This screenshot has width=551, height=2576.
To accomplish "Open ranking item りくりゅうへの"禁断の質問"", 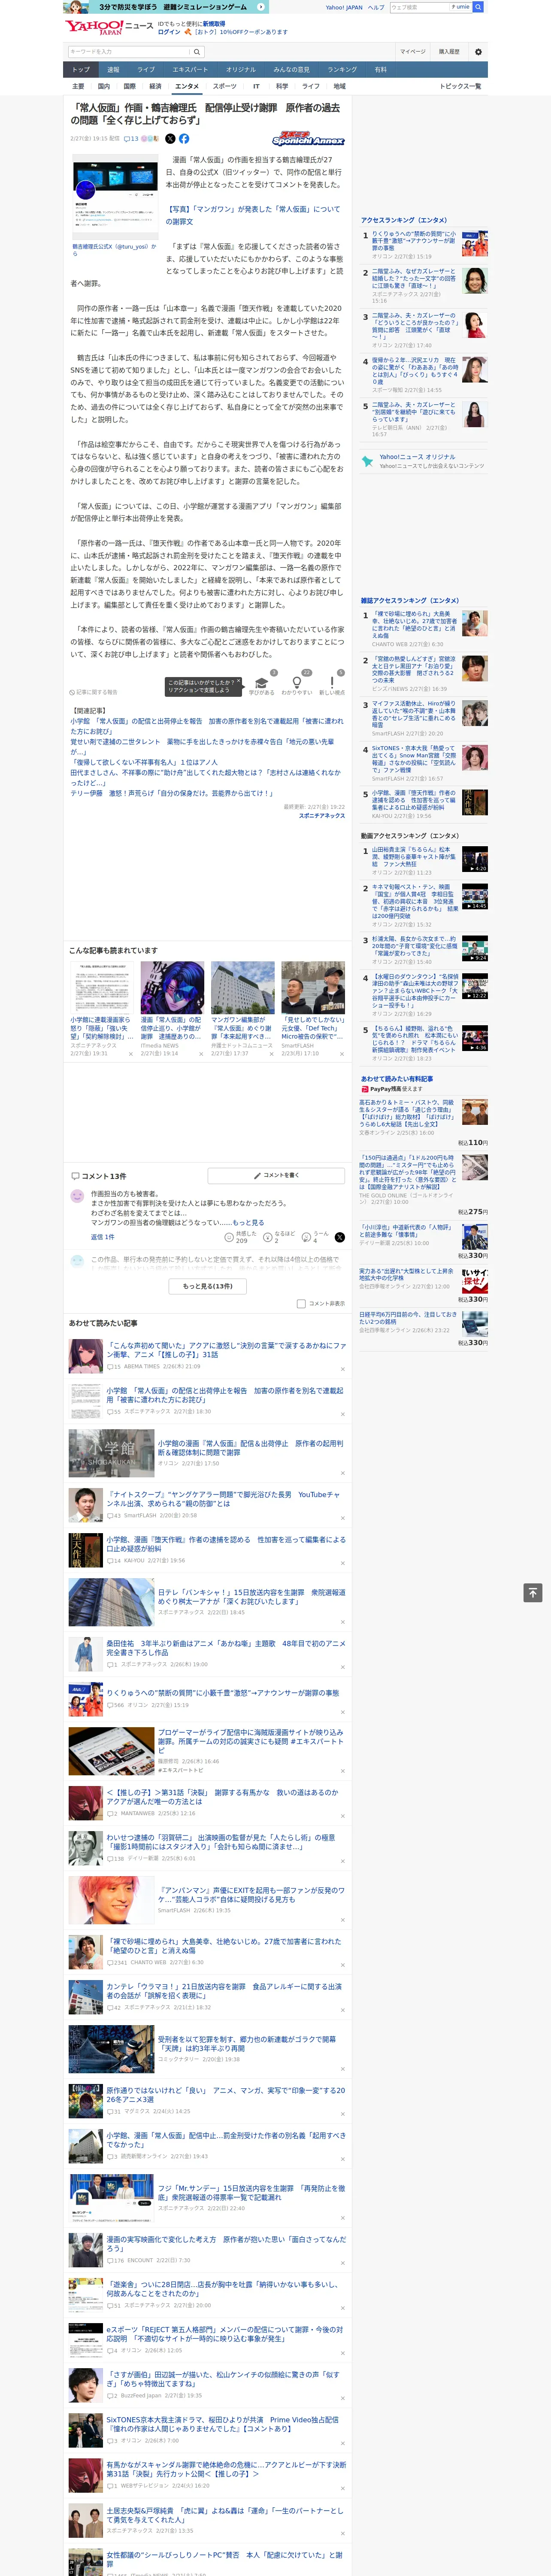I will [414, 240].
